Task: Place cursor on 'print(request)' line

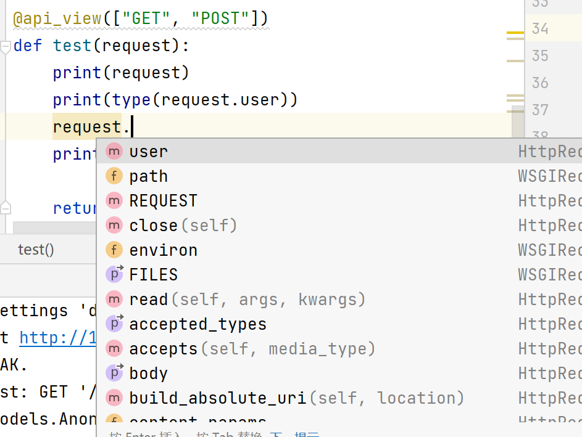Action: tap(121, 73)
